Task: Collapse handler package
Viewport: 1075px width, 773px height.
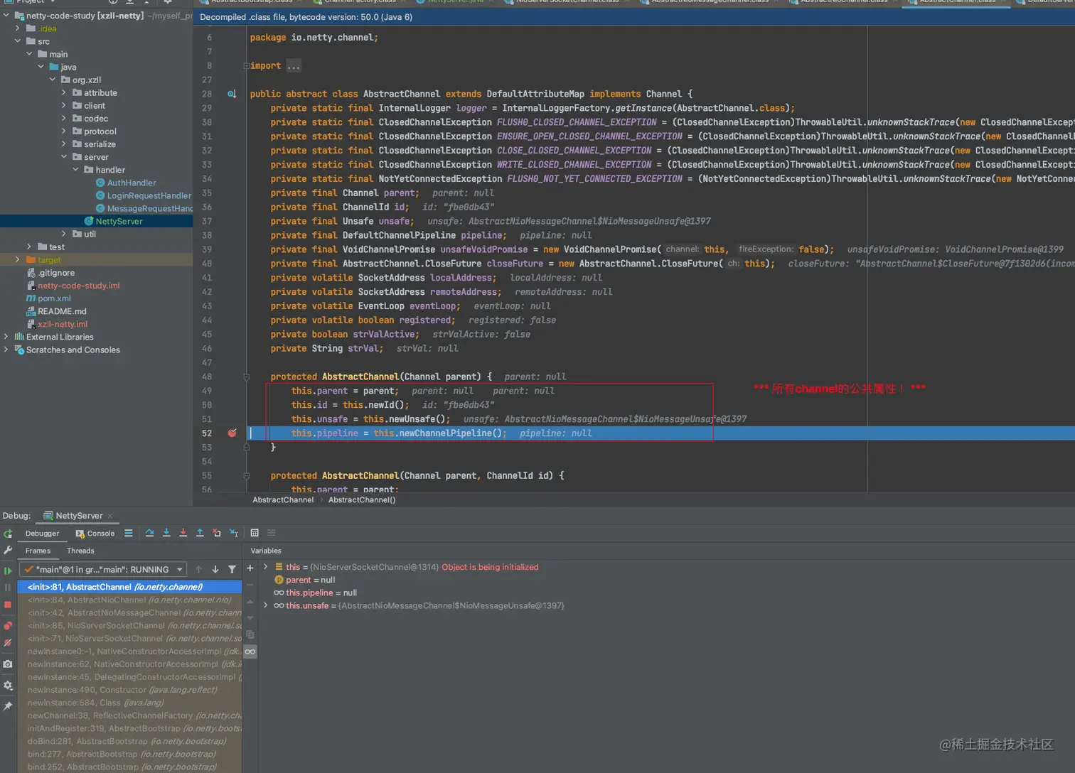Action: pos(75,170)
